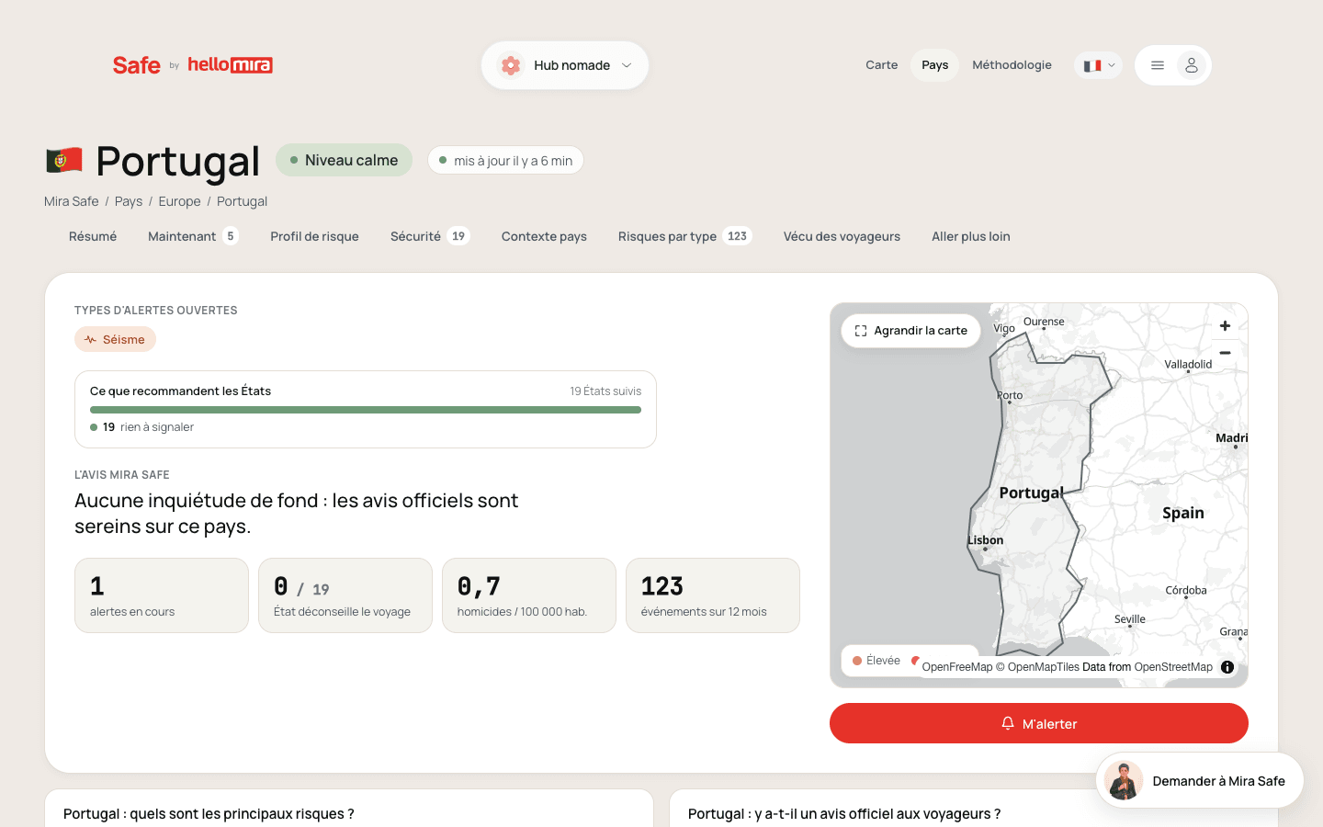
Task: Click the Portugal breadcrumb item
Action: pyautogui.click(x=242, y=201)
